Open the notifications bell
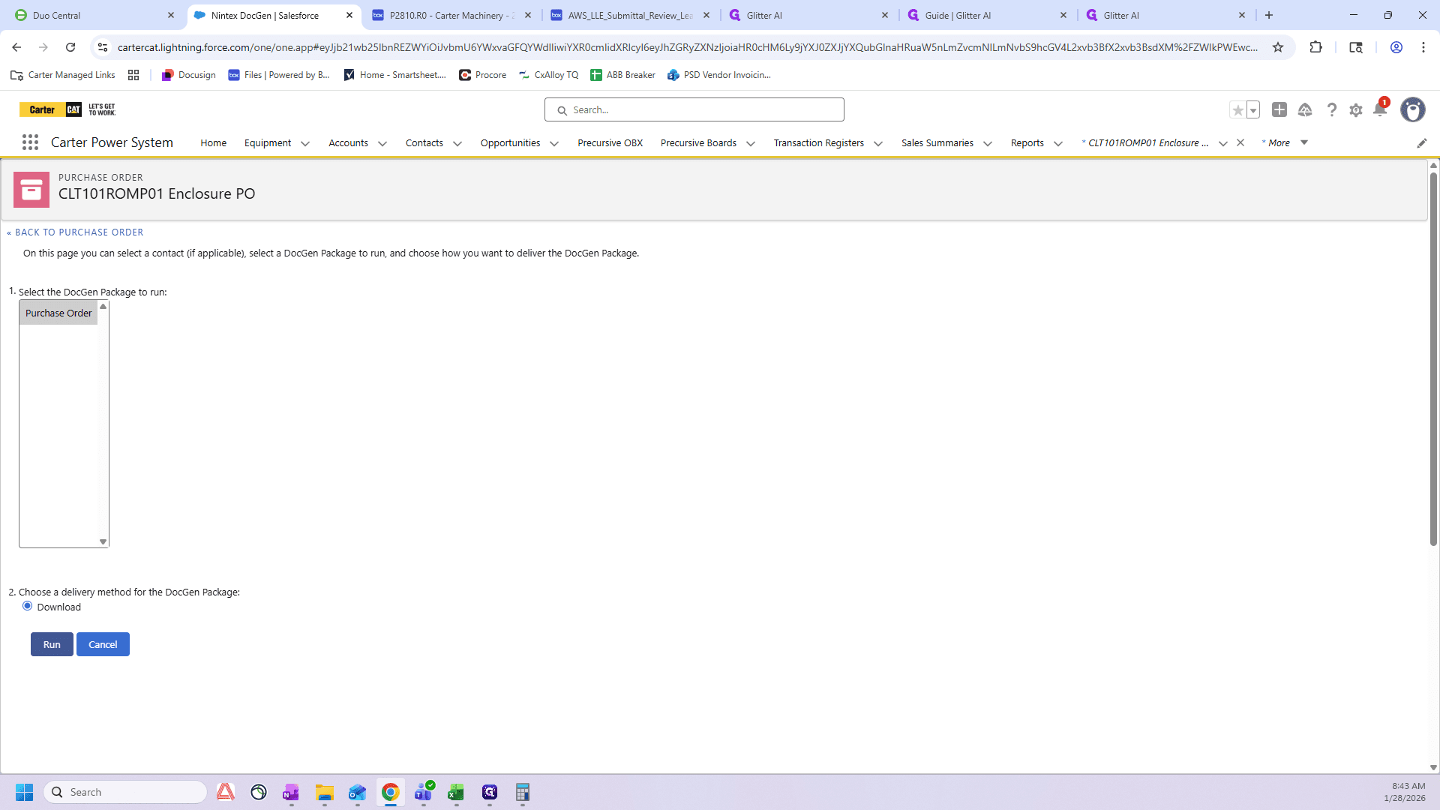 1380,109
